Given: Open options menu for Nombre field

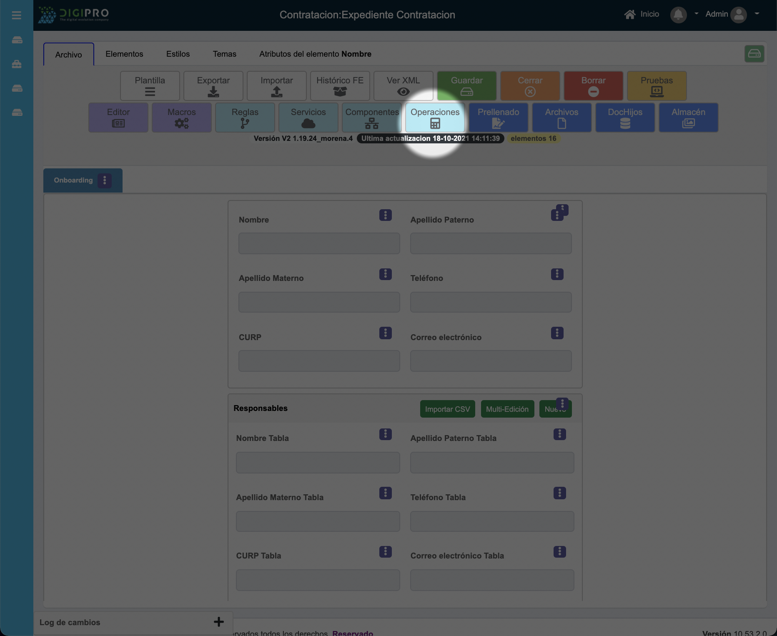Looking at the screenshot, I should (385, 215).
